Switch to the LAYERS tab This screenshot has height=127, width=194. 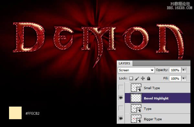pyautogui.click(x=124, y=63)
